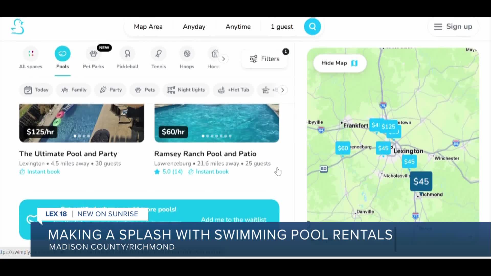Click the Hide Map button

pyautogui.click(x=340, y=63)
